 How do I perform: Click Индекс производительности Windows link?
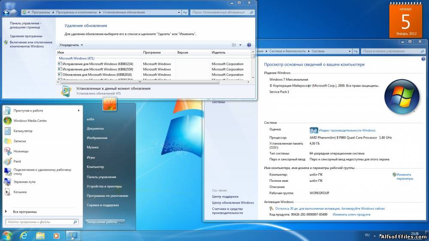[x=347, y=130]
